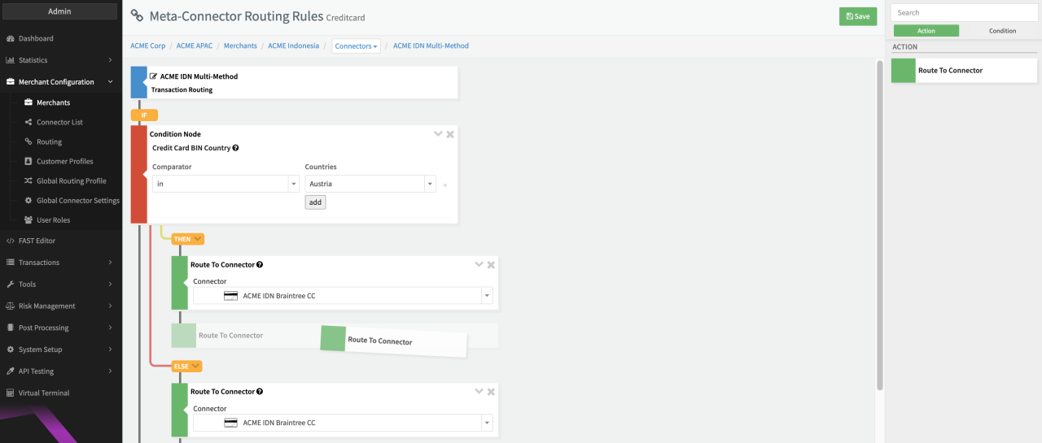Viewport: 1042px width, 443px height.
Task: Delete the THEN Route To Connector node
Action: (x=491, y=265)
